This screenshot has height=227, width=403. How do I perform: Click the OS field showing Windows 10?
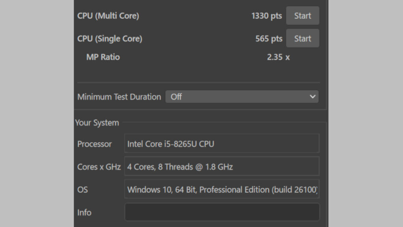[222, 190]
